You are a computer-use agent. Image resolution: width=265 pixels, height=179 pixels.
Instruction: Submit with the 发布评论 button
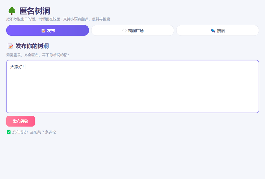tap(21, 121)
